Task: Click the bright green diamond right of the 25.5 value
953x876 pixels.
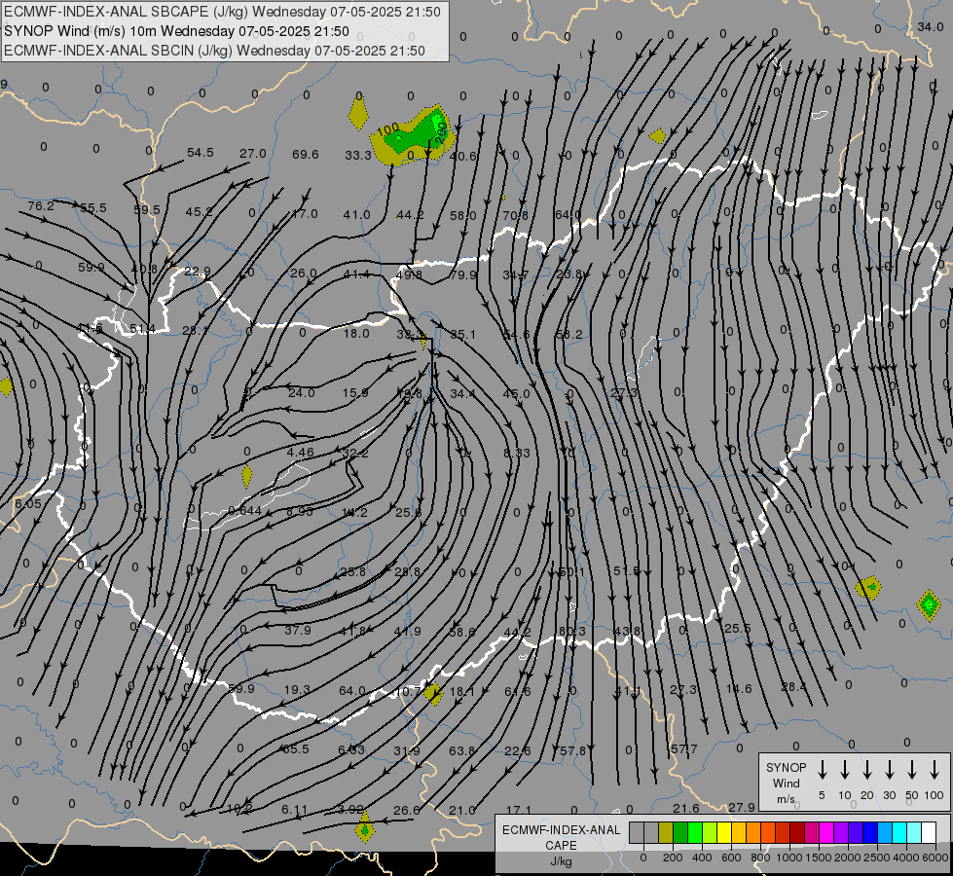Action: [x=928, y=604]
